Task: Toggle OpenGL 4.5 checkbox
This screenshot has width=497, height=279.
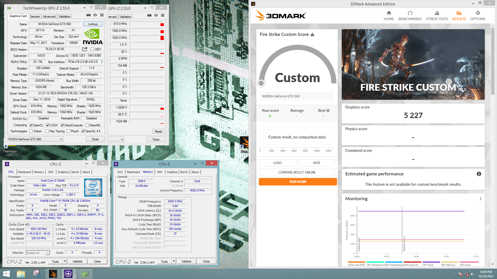Action: pyautogui.click(x=83, y=131)
